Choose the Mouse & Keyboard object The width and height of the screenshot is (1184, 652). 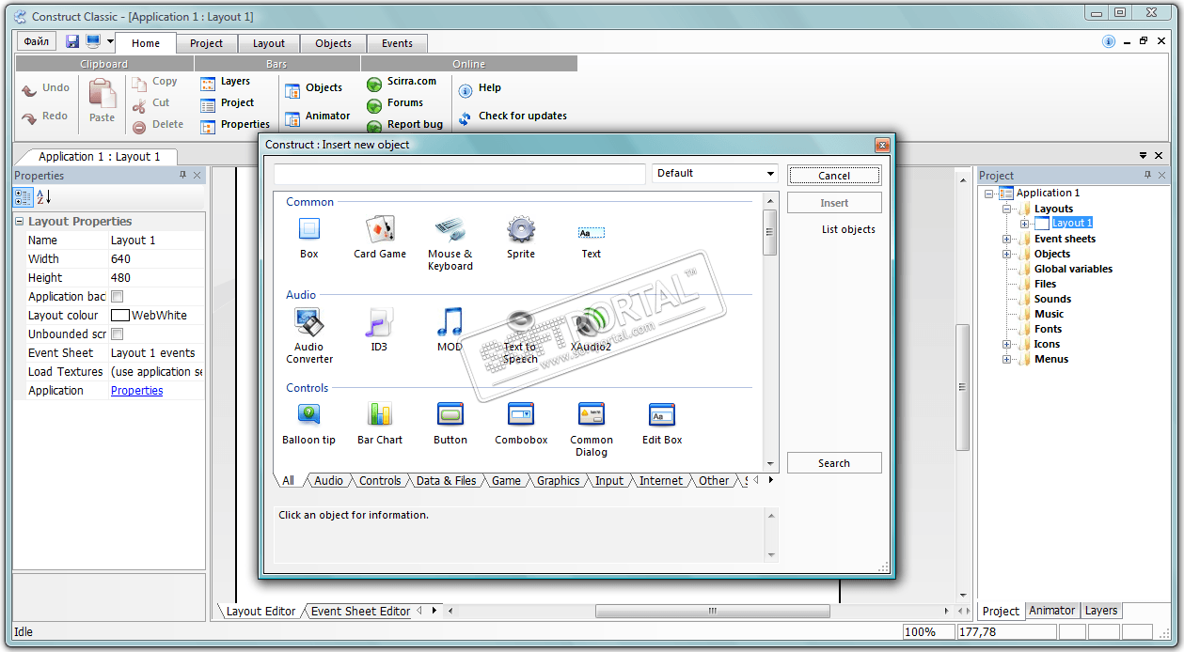[450, 228]
